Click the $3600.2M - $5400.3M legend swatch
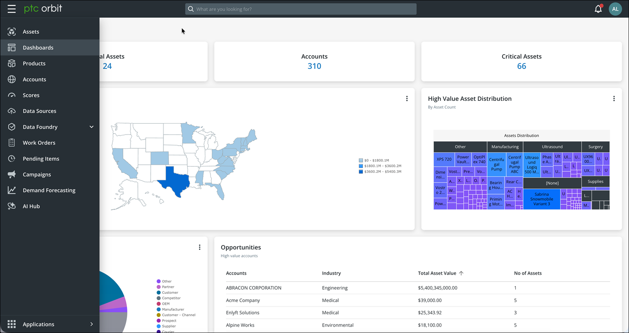Screen dimensions: 629x333 361,172
